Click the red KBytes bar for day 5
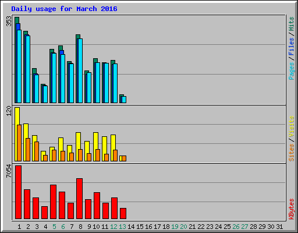Viewport: 298px width, 233px height. (x=53, y=202)
